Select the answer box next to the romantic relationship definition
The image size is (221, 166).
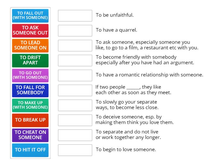coord(75,75)
